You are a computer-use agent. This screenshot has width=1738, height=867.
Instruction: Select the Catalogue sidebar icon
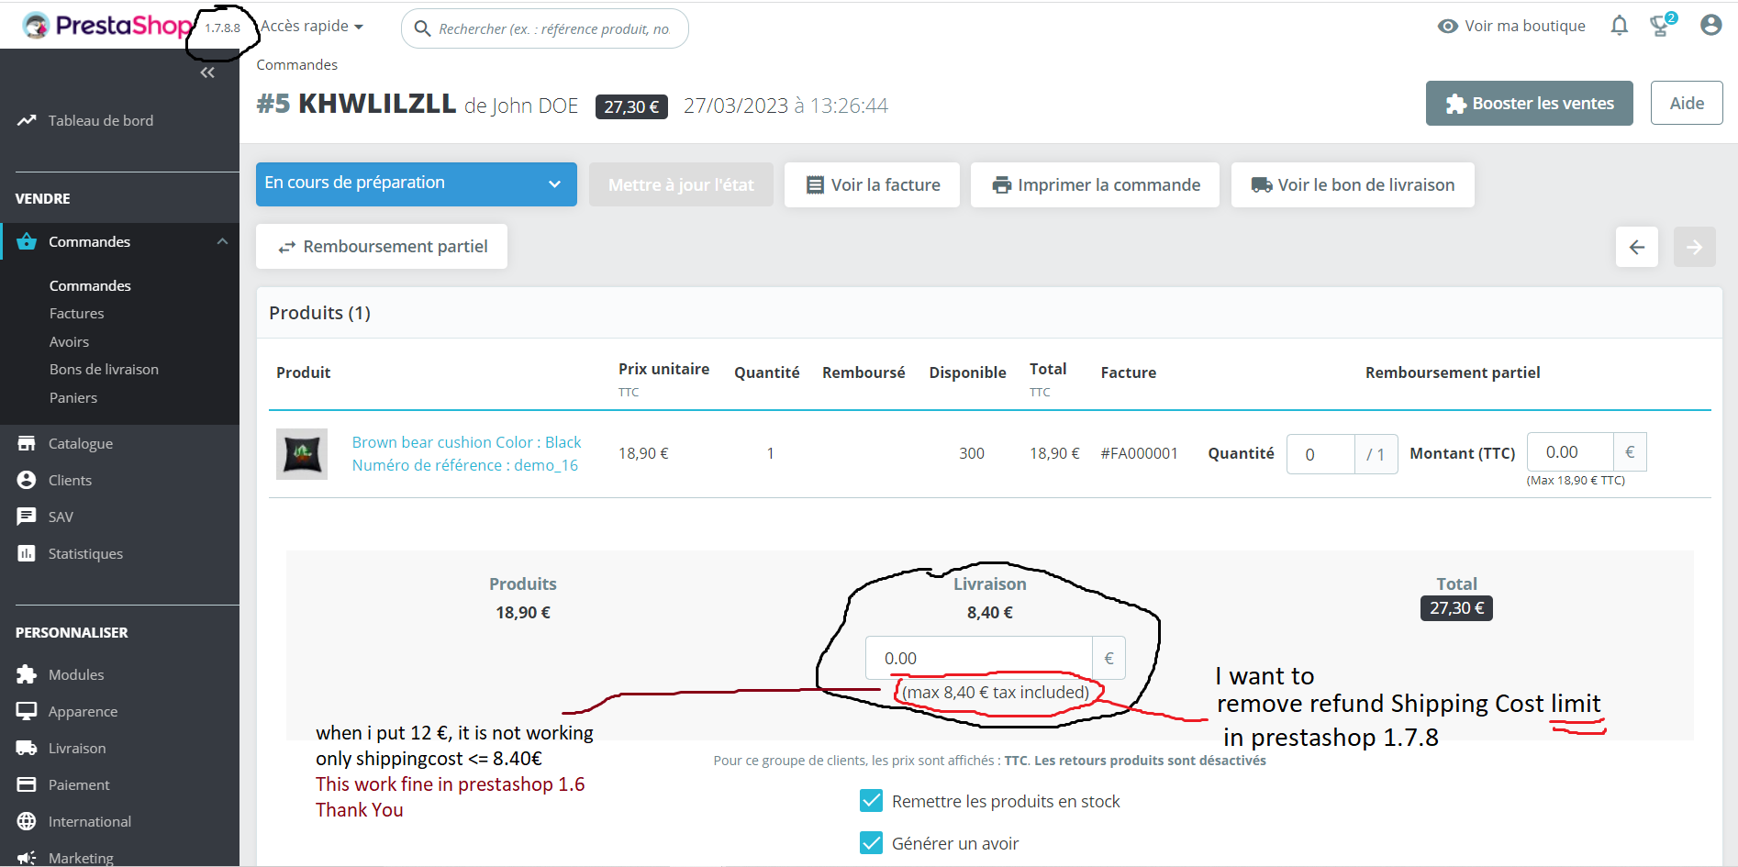click(x=27, y=443)
